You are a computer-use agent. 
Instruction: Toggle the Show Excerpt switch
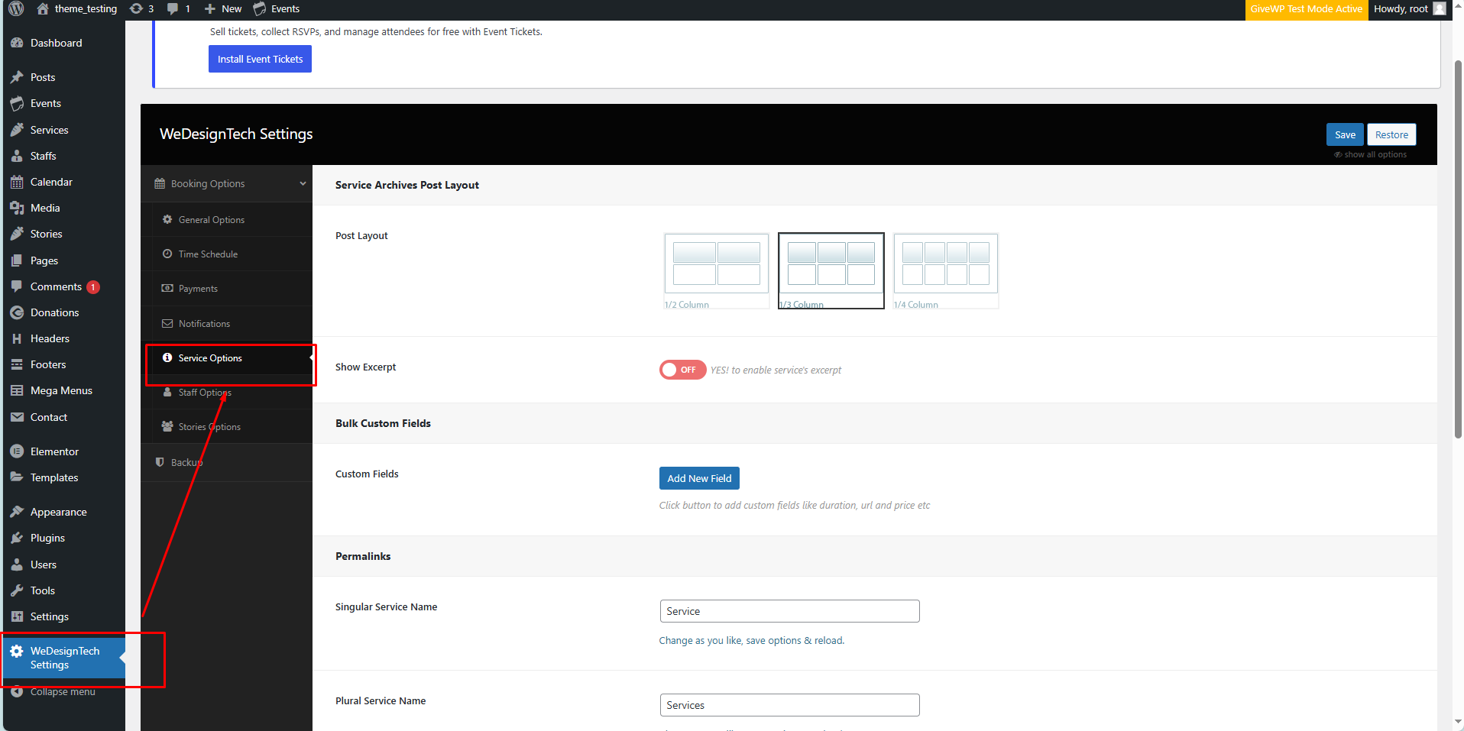pos(682,370)
